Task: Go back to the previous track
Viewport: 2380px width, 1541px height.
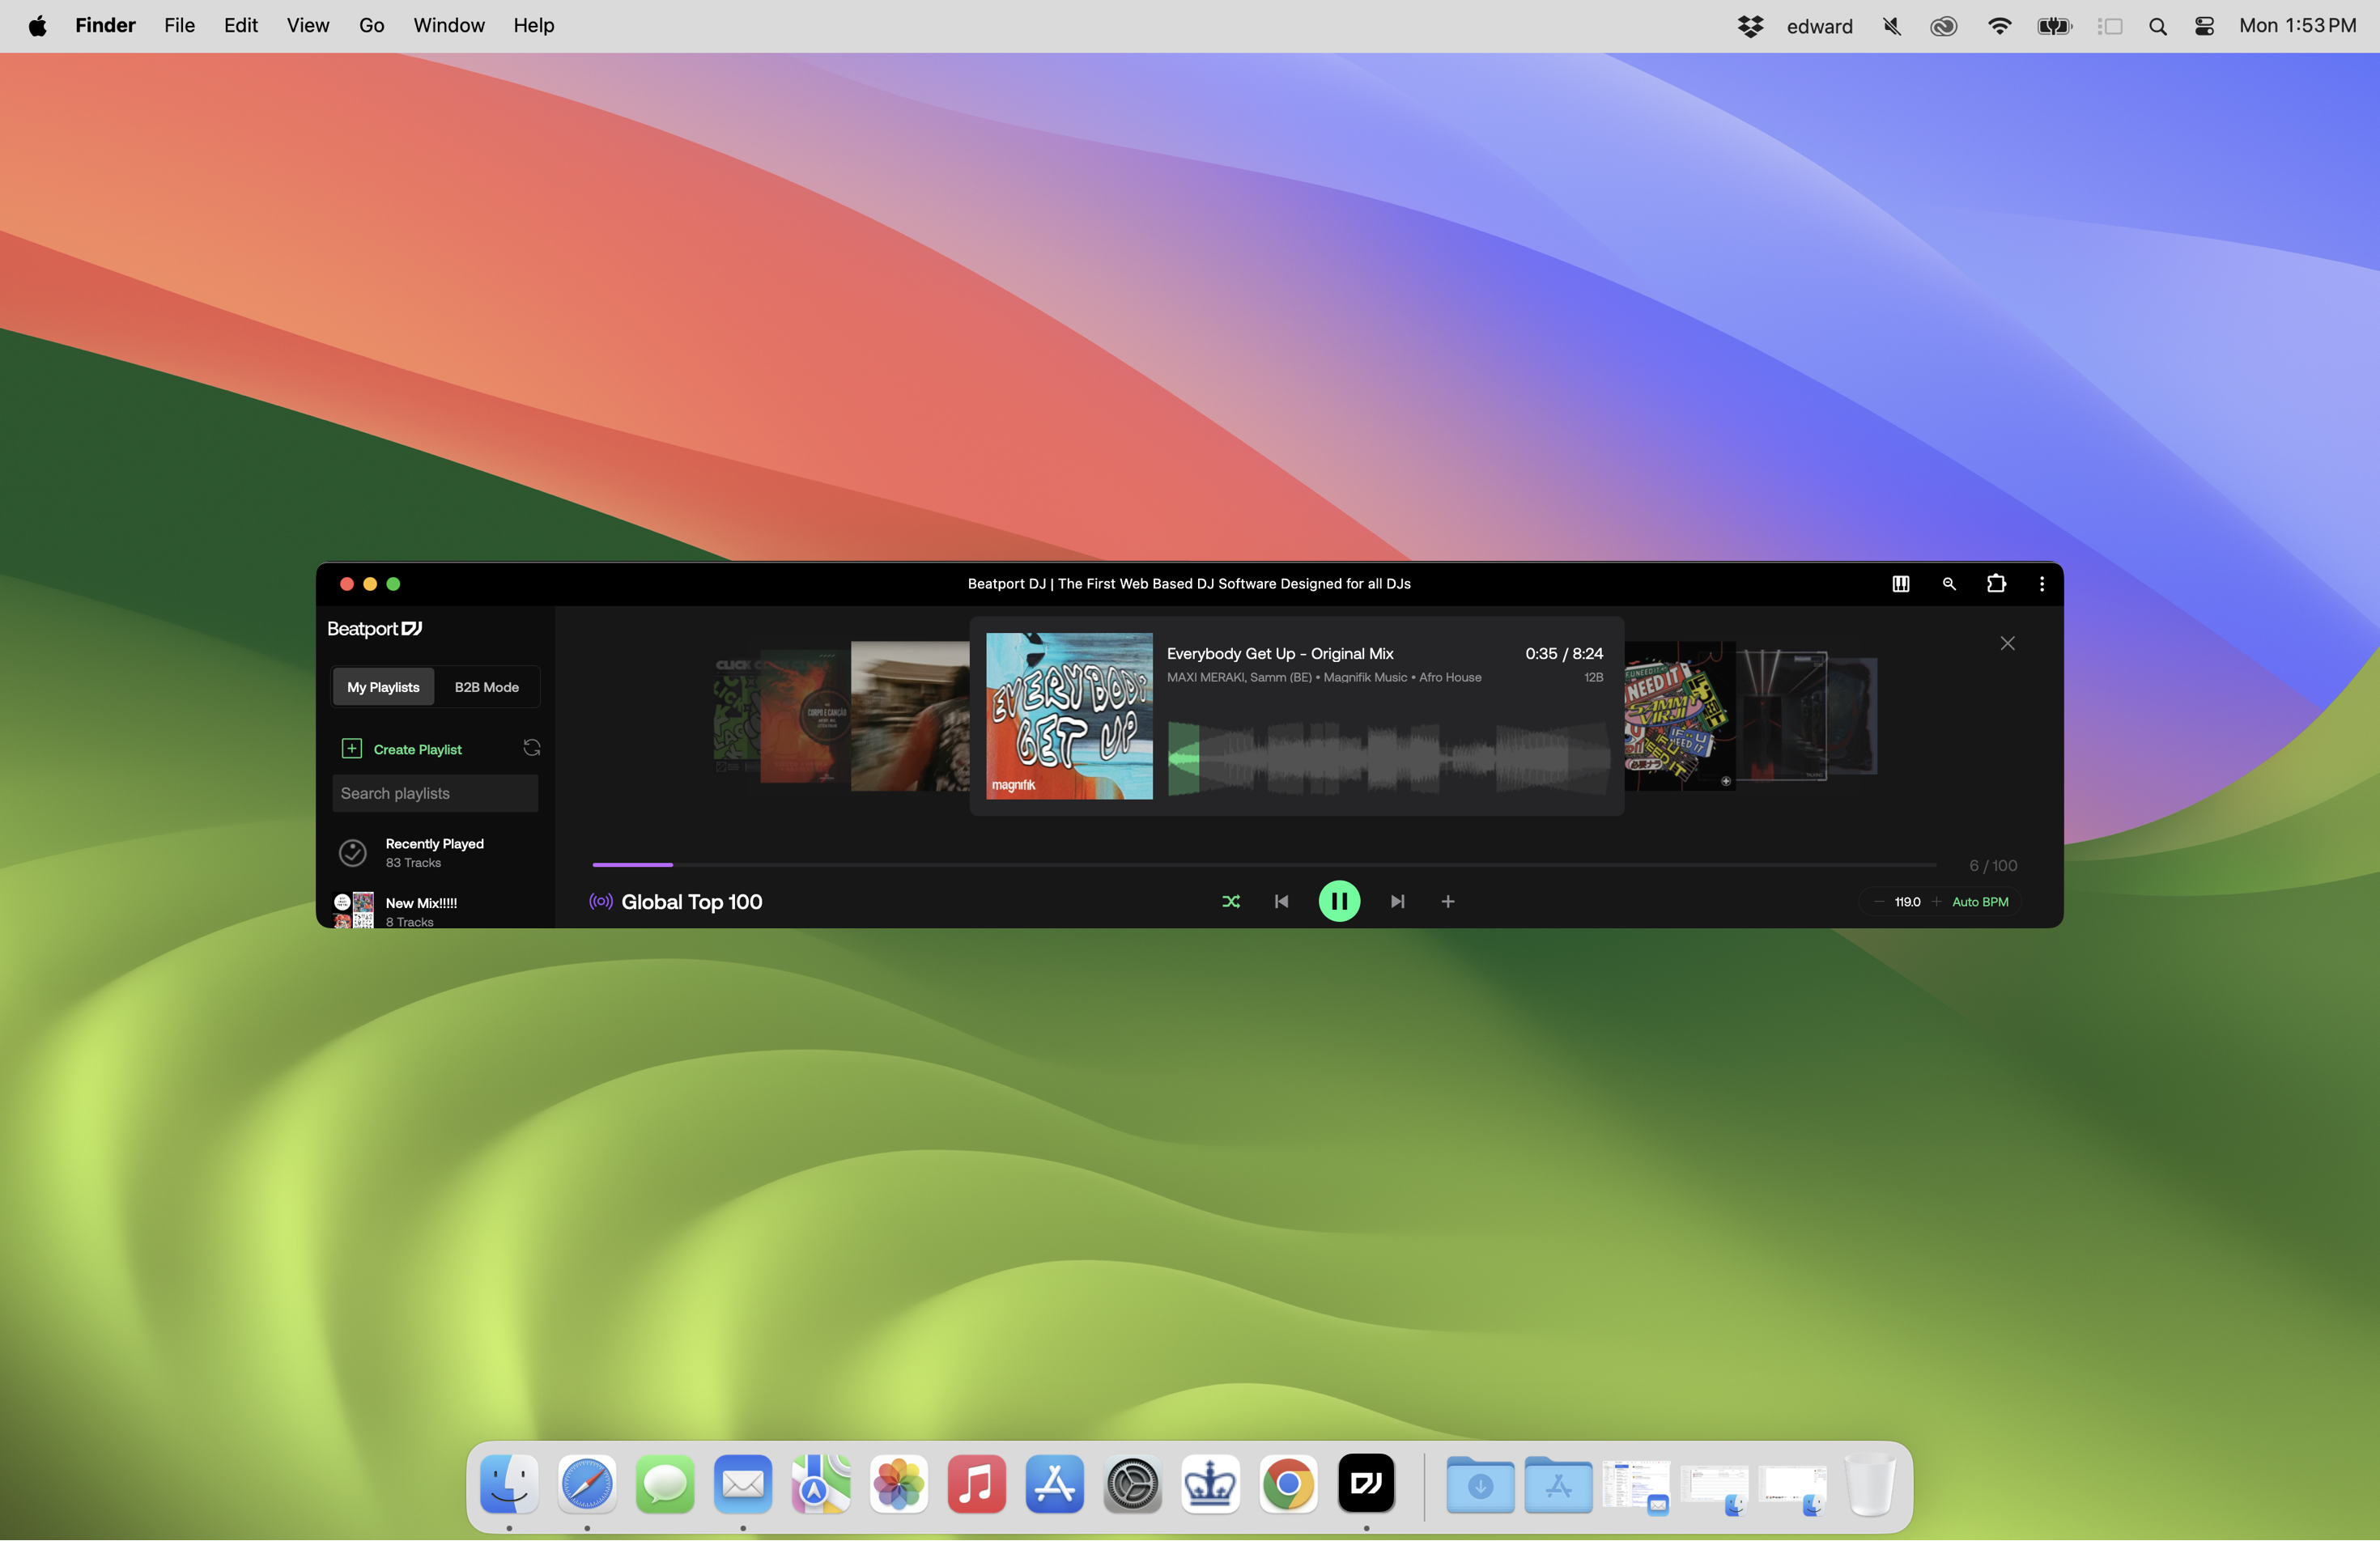Action: (1281, 901)
